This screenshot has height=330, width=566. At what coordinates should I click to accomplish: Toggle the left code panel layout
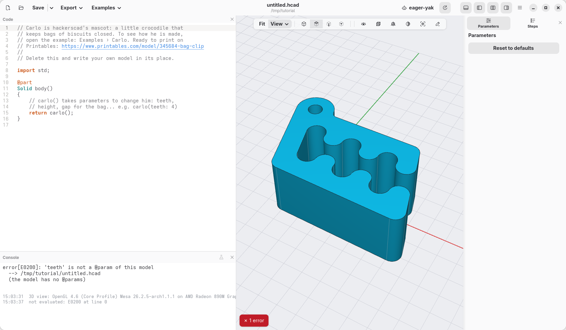click(479, 8)
